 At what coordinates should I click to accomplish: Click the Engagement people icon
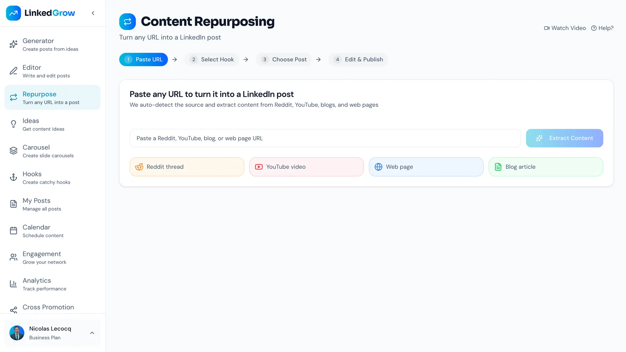click(x=13, y=257)
